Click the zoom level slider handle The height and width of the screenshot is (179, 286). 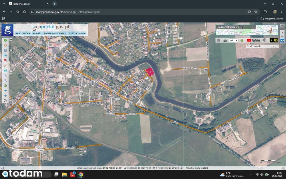pyautogui.click(x=11, y=50)
